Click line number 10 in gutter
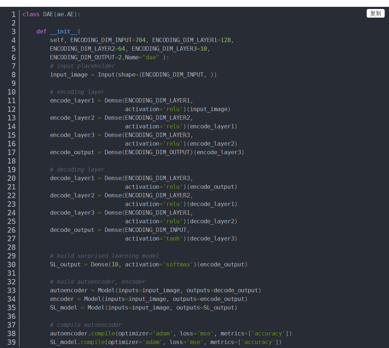The width and height of the screenshot is (389, 348). click(x=12, y=92)
